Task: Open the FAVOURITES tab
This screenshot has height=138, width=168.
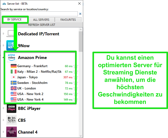Action: pyautogui.click(x=68, y=20)
